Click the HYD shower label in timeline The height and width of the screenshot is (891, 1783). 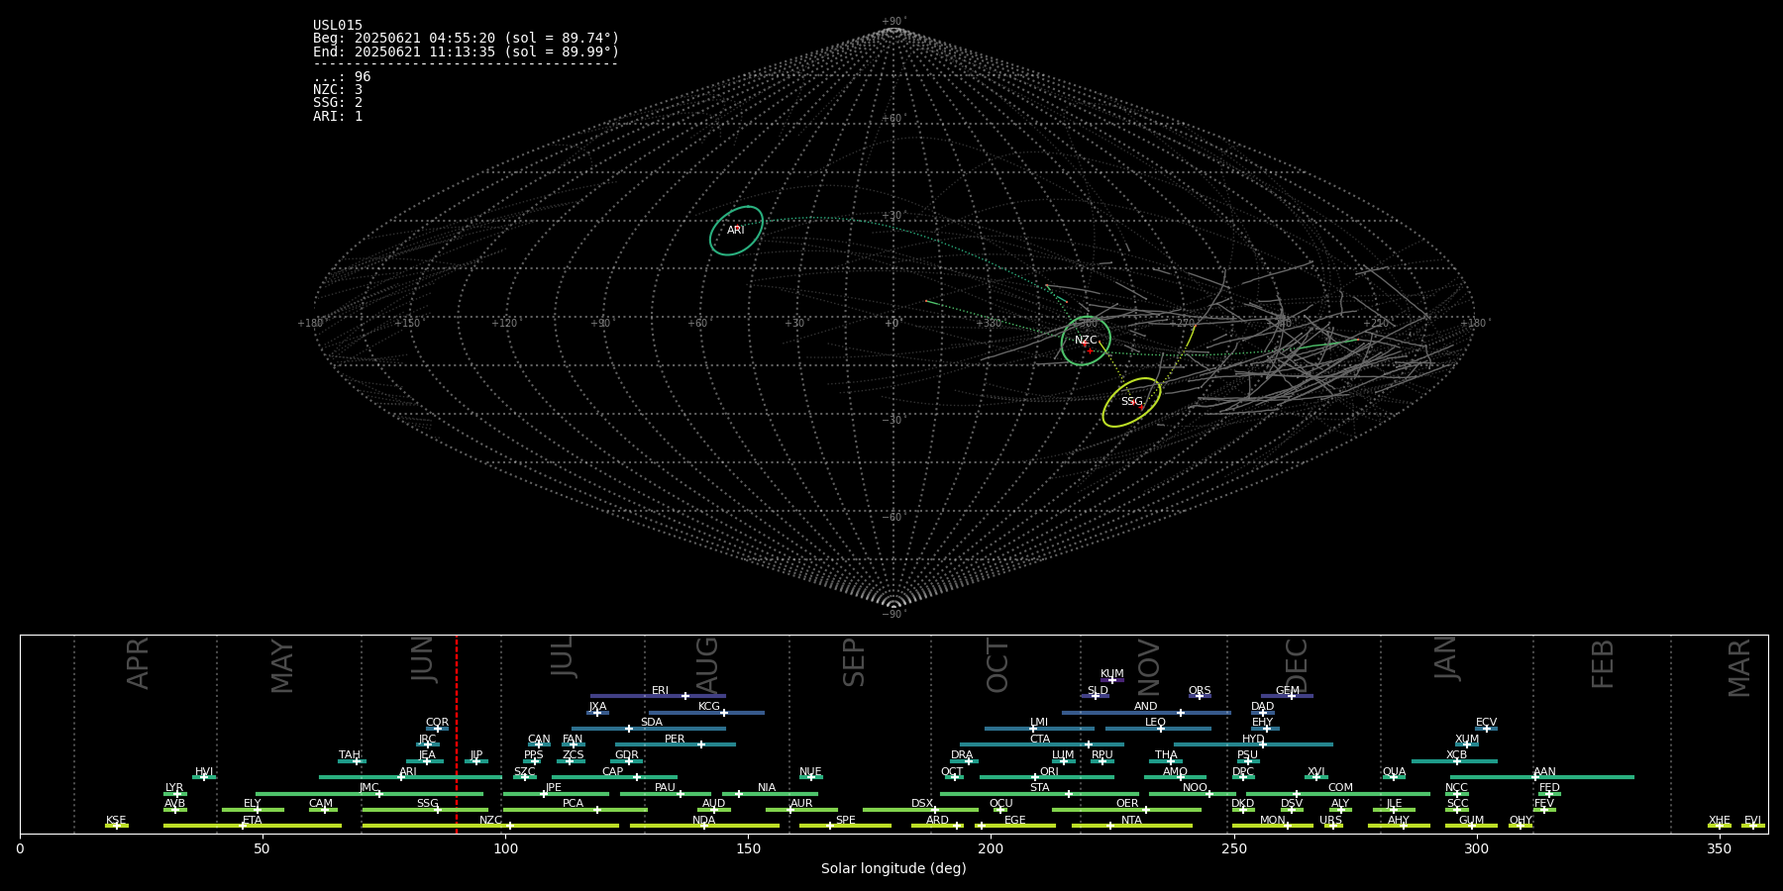click(x=1253, y=740)
